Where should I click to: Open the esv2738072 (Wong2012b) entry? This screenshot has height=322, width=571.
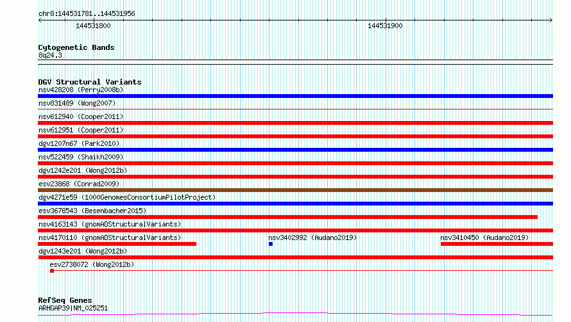(x=92, y=264)
